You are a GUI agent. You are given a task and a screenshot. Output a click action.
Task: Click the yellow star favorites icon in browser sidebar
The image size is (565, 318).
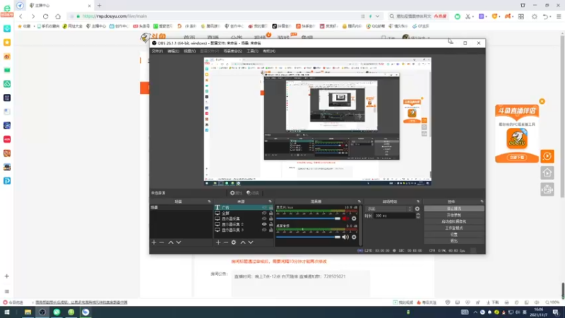click(x=7, y=42)
